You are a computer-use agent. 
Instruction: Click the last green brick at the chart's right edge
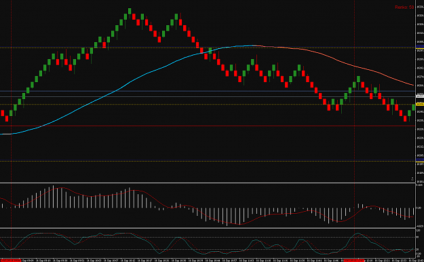click(x=413, y=107)
